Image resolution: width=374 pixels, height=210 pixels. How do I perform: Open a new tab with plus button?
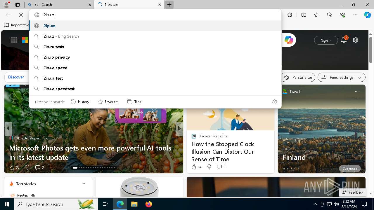click(169, 5)
